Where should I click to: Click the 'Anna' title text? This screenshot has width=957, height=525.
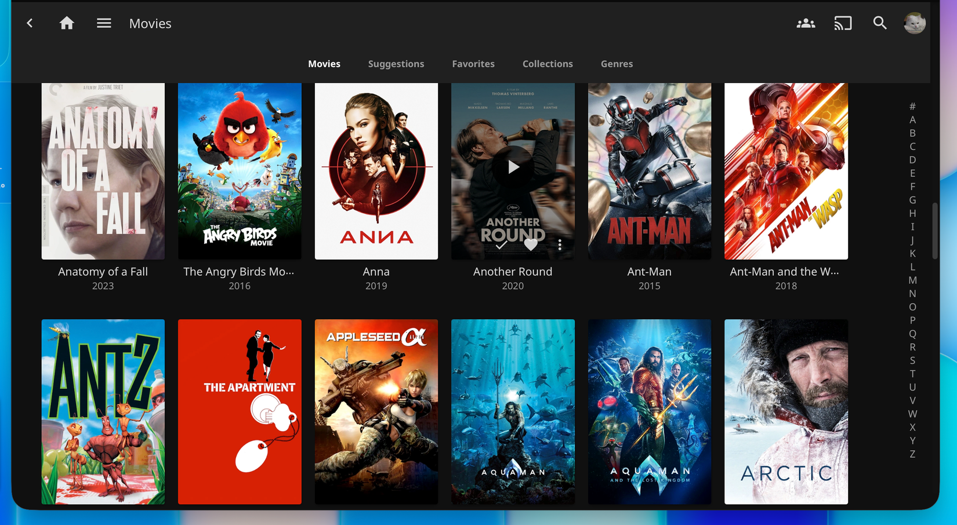pyautogui.click(x=376, y=271)
